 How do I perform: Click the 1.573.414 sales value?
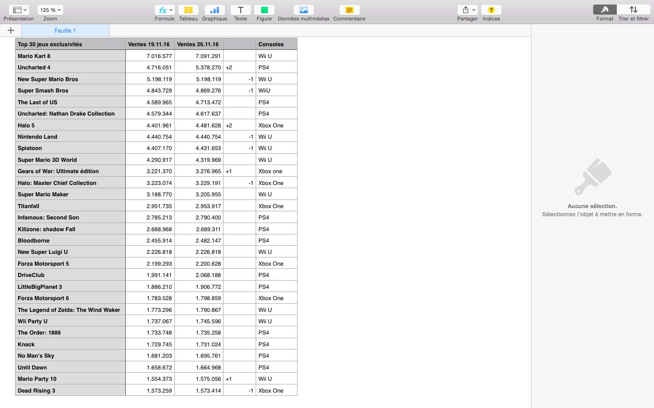coord(199,390)
